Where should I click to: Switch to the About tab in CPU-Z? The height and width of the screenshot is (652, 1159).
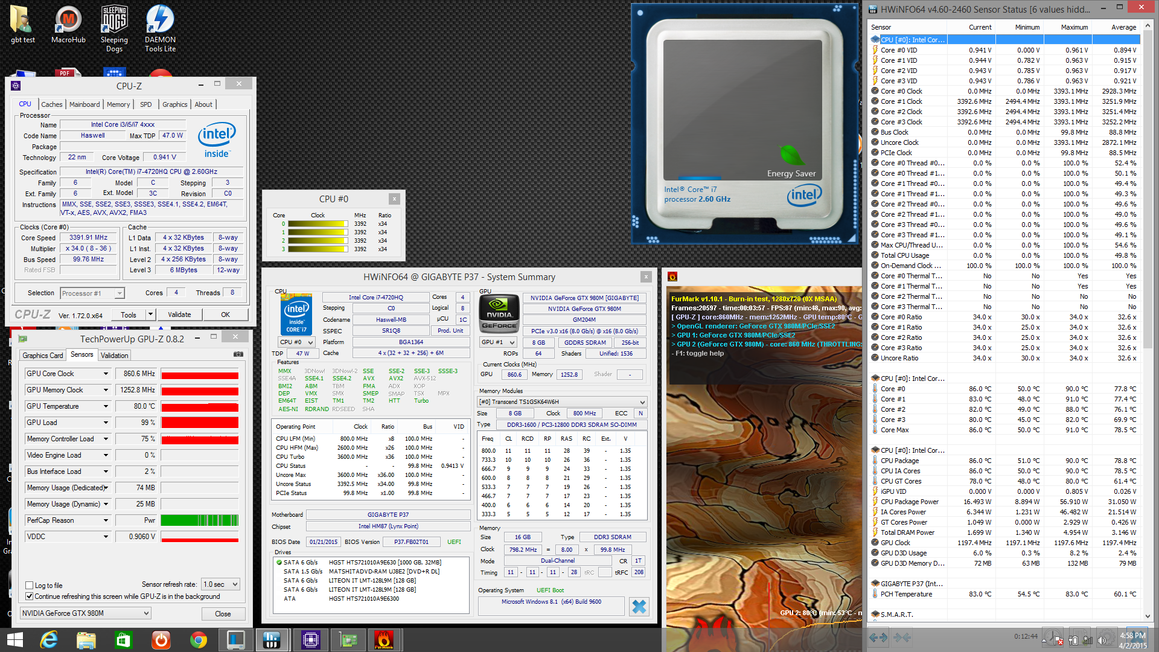(203, 104)
